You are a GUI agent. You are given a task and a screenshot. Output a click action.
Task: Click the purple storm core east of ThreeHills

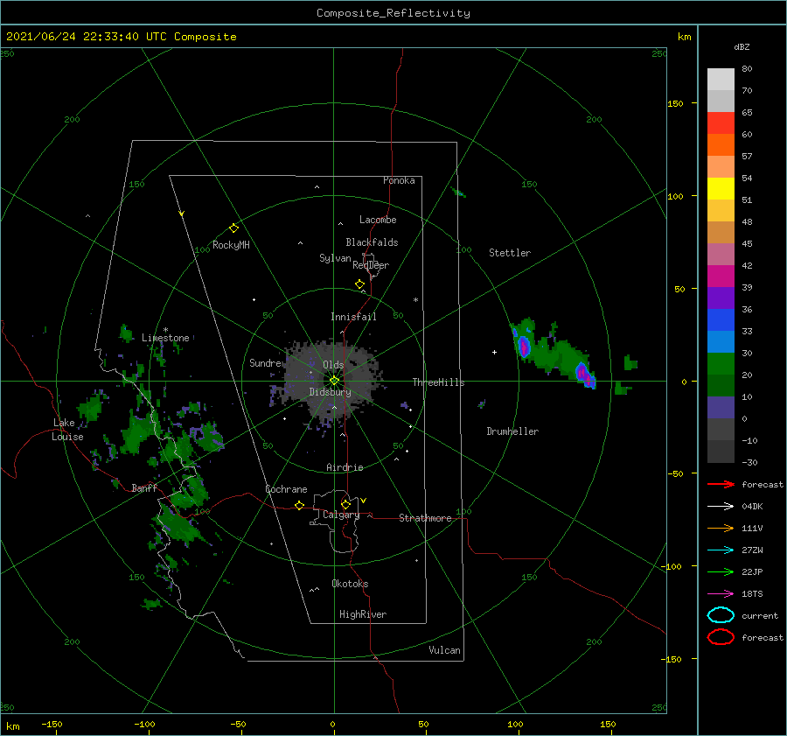[x=524, y=347]
